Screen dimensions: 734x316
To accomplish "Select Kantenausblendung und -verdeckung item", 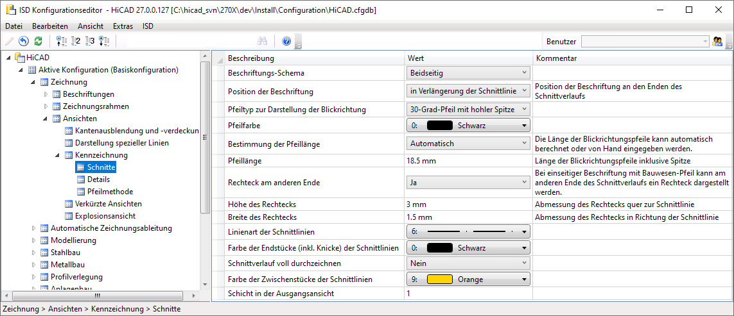I will point(137,131).
